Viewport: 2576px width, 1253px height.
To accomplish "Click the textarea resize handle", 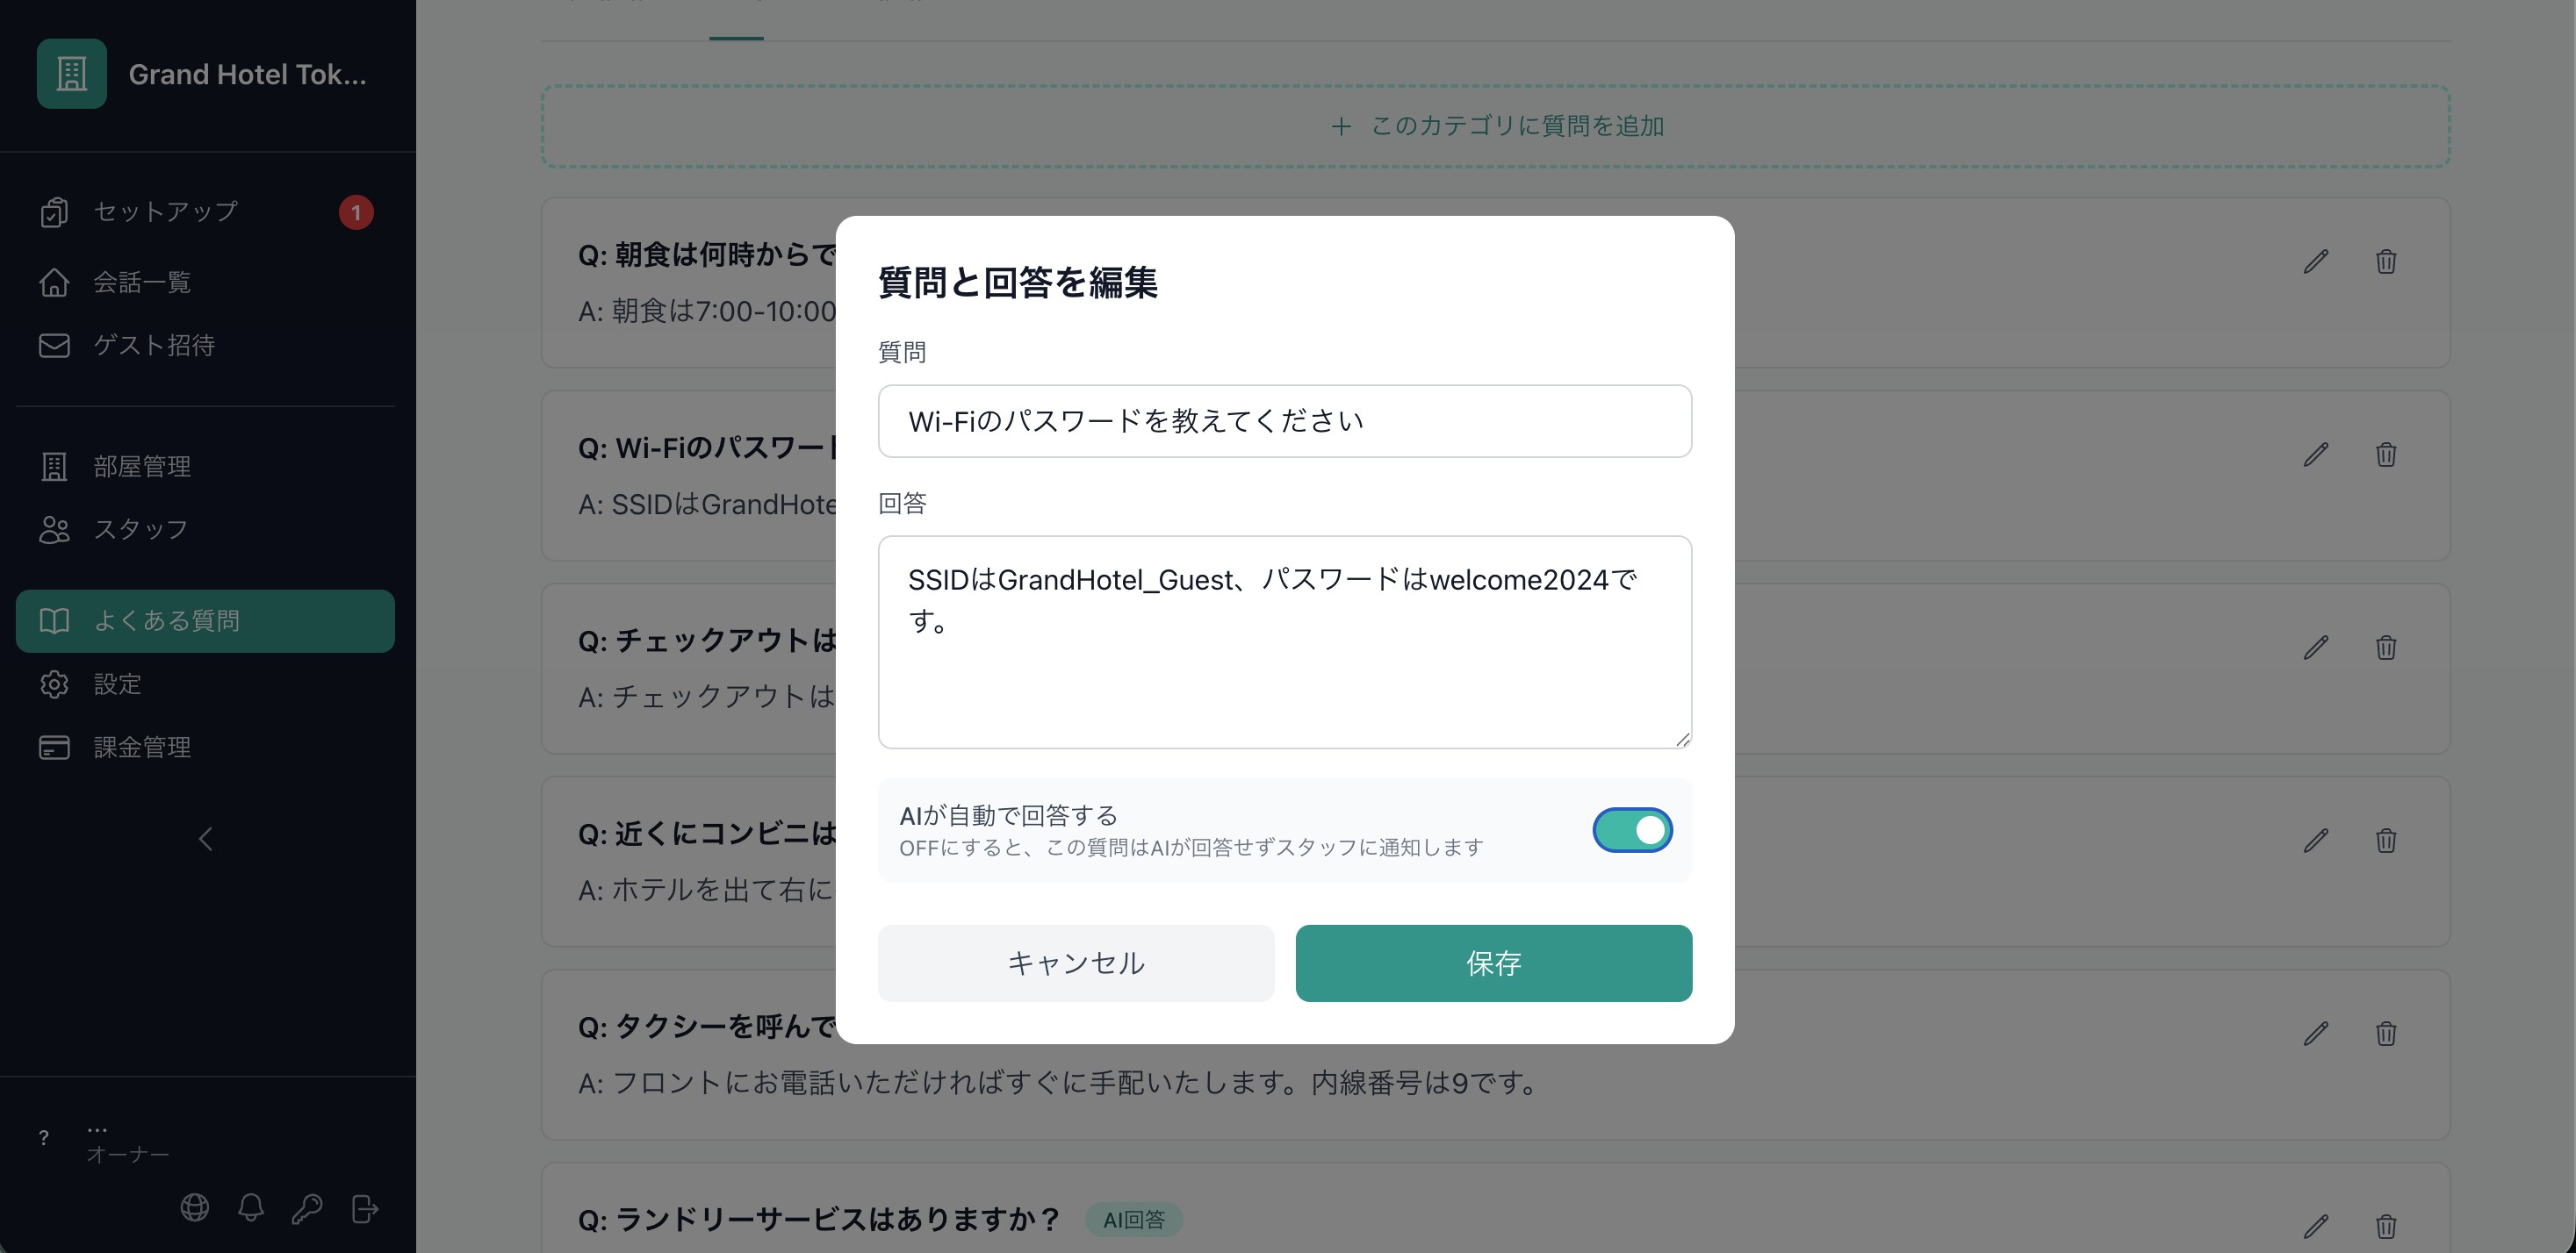I will click(x=1682, y=740).
